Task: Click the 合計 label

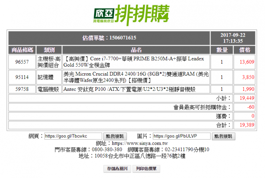Action: (223, 125)
